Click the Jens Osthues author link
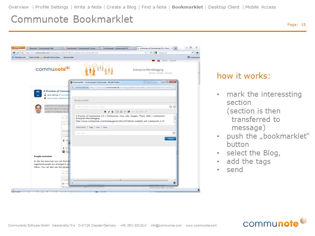 [x=52, y=95]
